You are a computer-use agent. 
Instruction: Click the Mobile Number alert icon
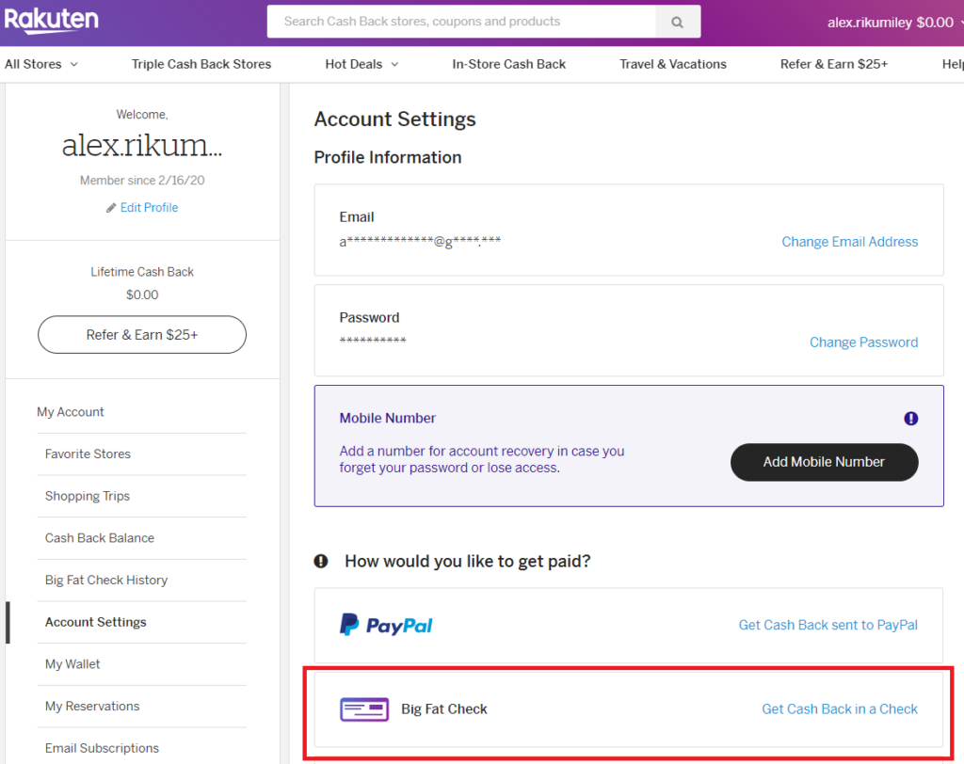tap(910, 419)
